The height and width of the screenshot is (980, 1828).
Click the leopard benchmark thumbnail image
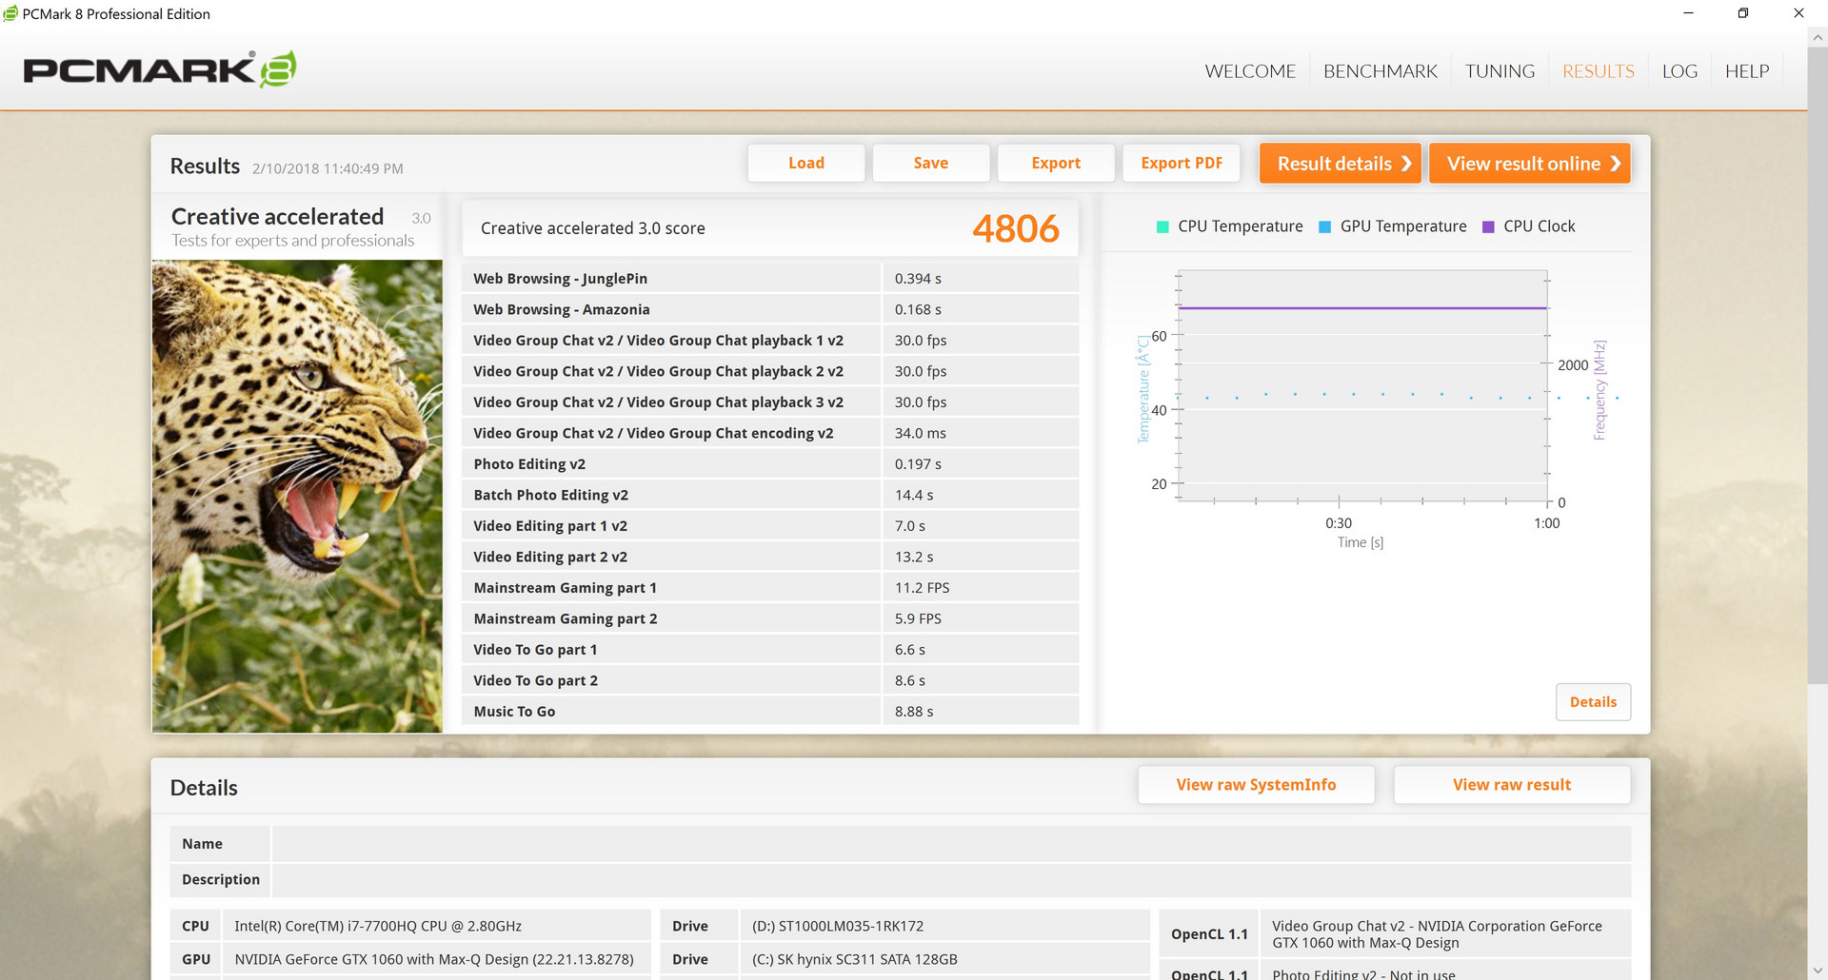297,496
